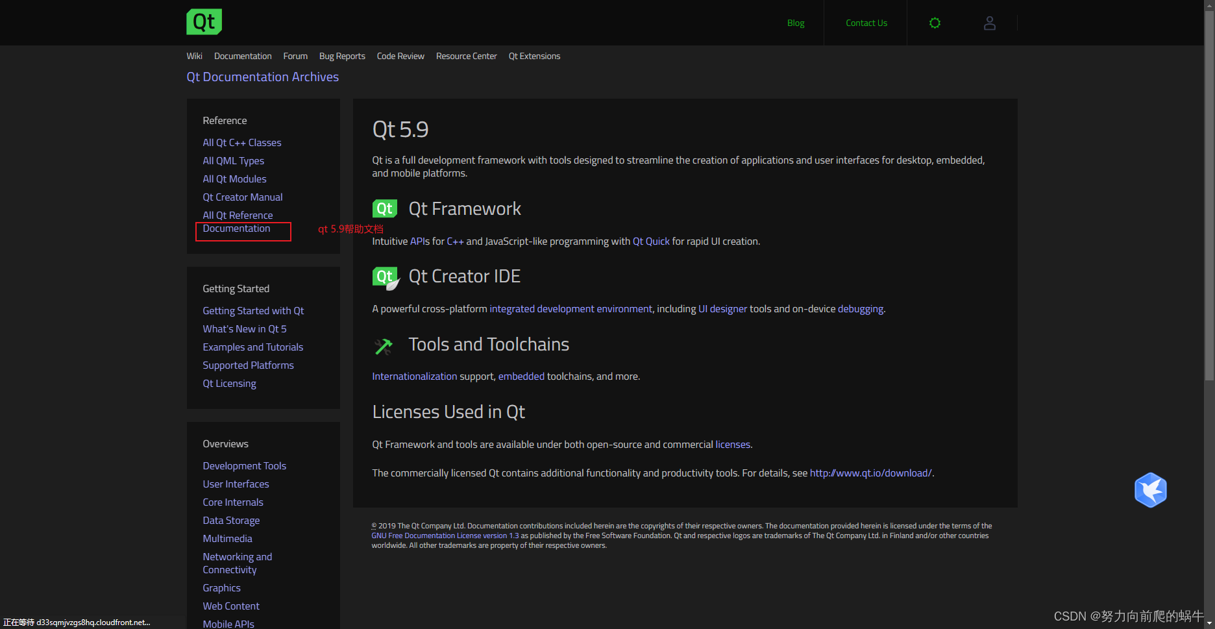Open Supported Platforms link
Screen dimensions: 1215x629
(248, 365)
